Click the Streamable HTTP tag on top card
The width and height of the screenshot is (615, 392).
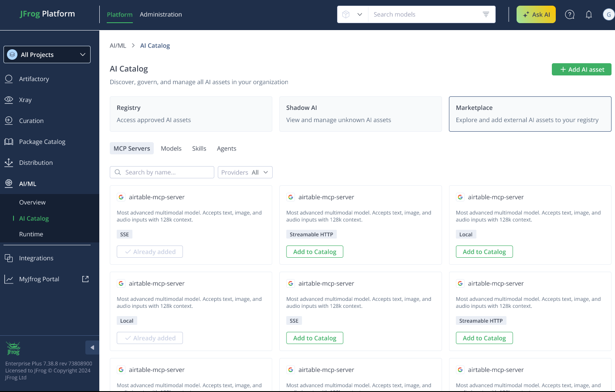[x=311, y=234]
